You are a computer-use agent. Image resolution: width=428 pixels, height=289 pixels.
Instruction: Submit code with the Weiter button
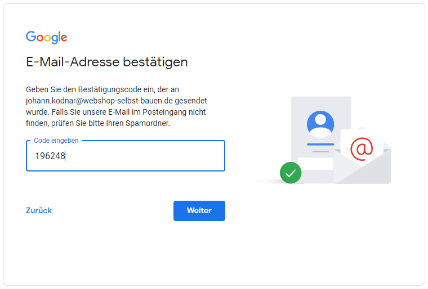click(x=199, y=211)
